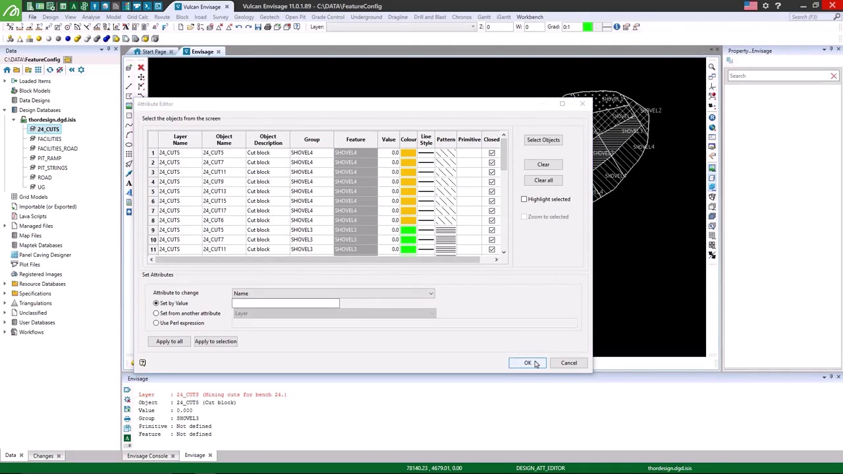843x474 pixels.
Task: Click the blue info icon near Grad field
Action: (616, 27)
